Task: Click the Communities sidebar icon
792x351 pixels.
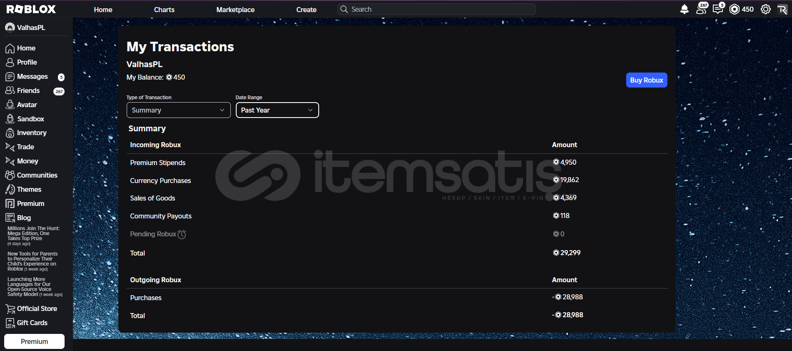Action: click(10, 175)
